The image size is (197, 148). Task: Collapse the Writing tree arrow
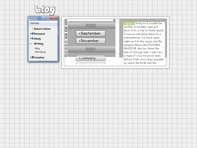31,44
